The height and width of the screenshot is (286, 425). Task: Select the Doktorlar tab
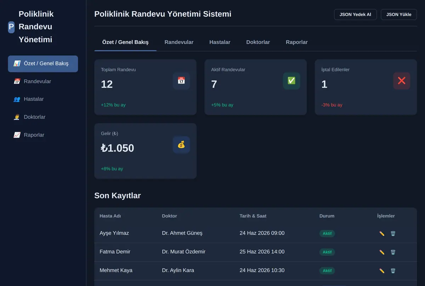point(258,42)
